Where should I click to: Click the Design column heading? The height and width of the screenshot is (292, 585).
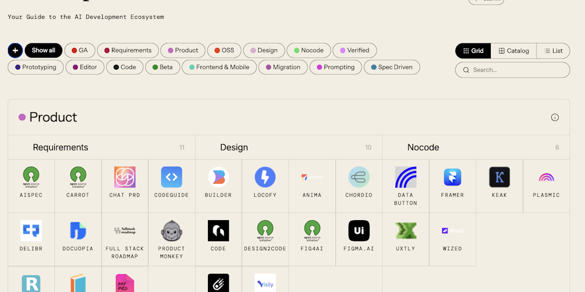point(234,148)
